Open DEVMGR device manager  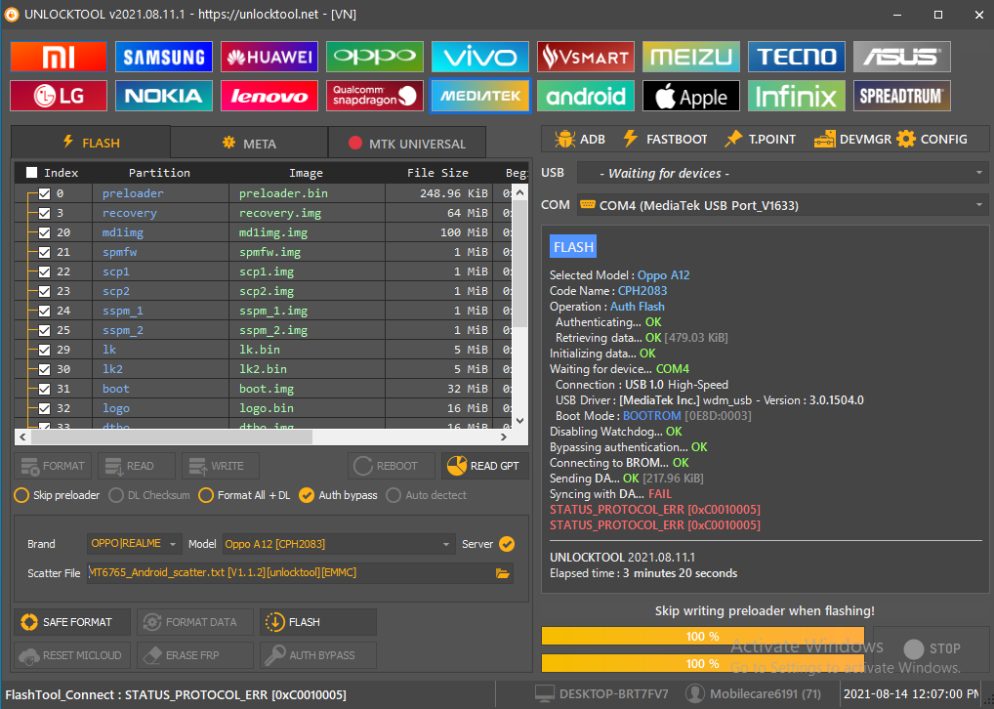click(x=852, y=139)
